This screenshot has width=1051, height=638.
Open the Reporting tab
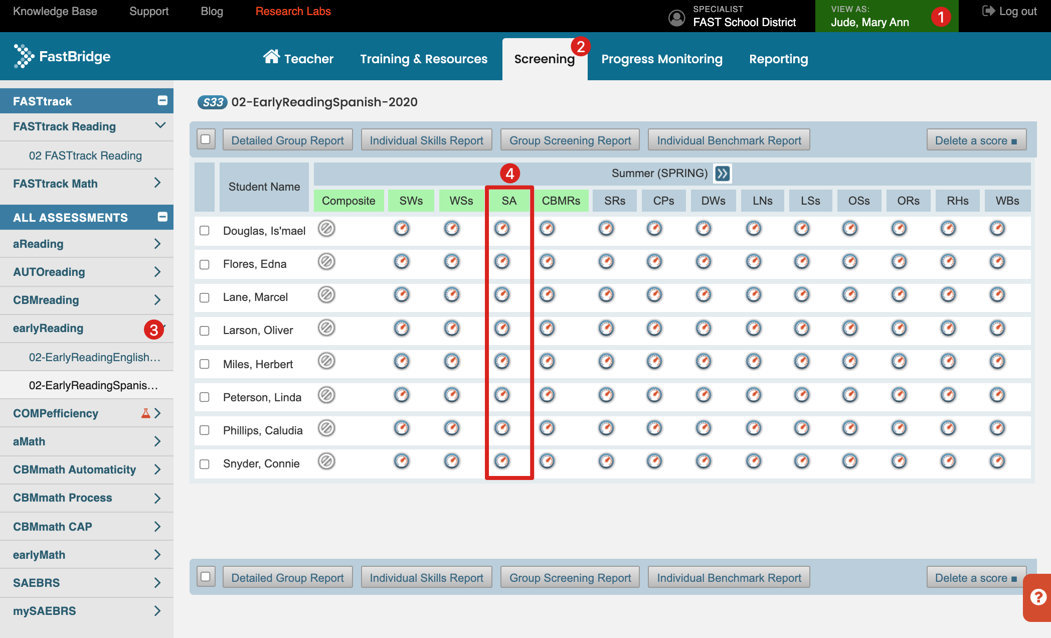click(778, 59)
